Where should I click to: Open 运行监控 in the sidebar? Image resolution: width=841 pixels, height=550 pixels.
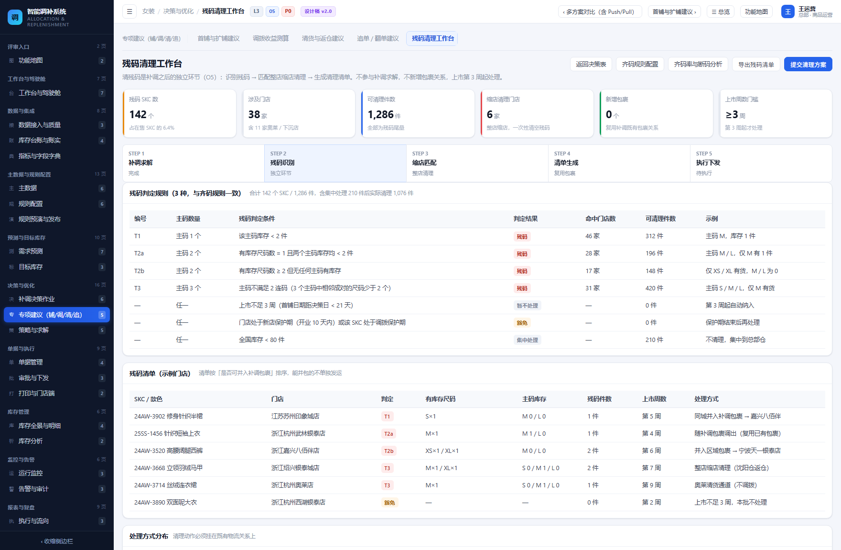click(57, 473)
